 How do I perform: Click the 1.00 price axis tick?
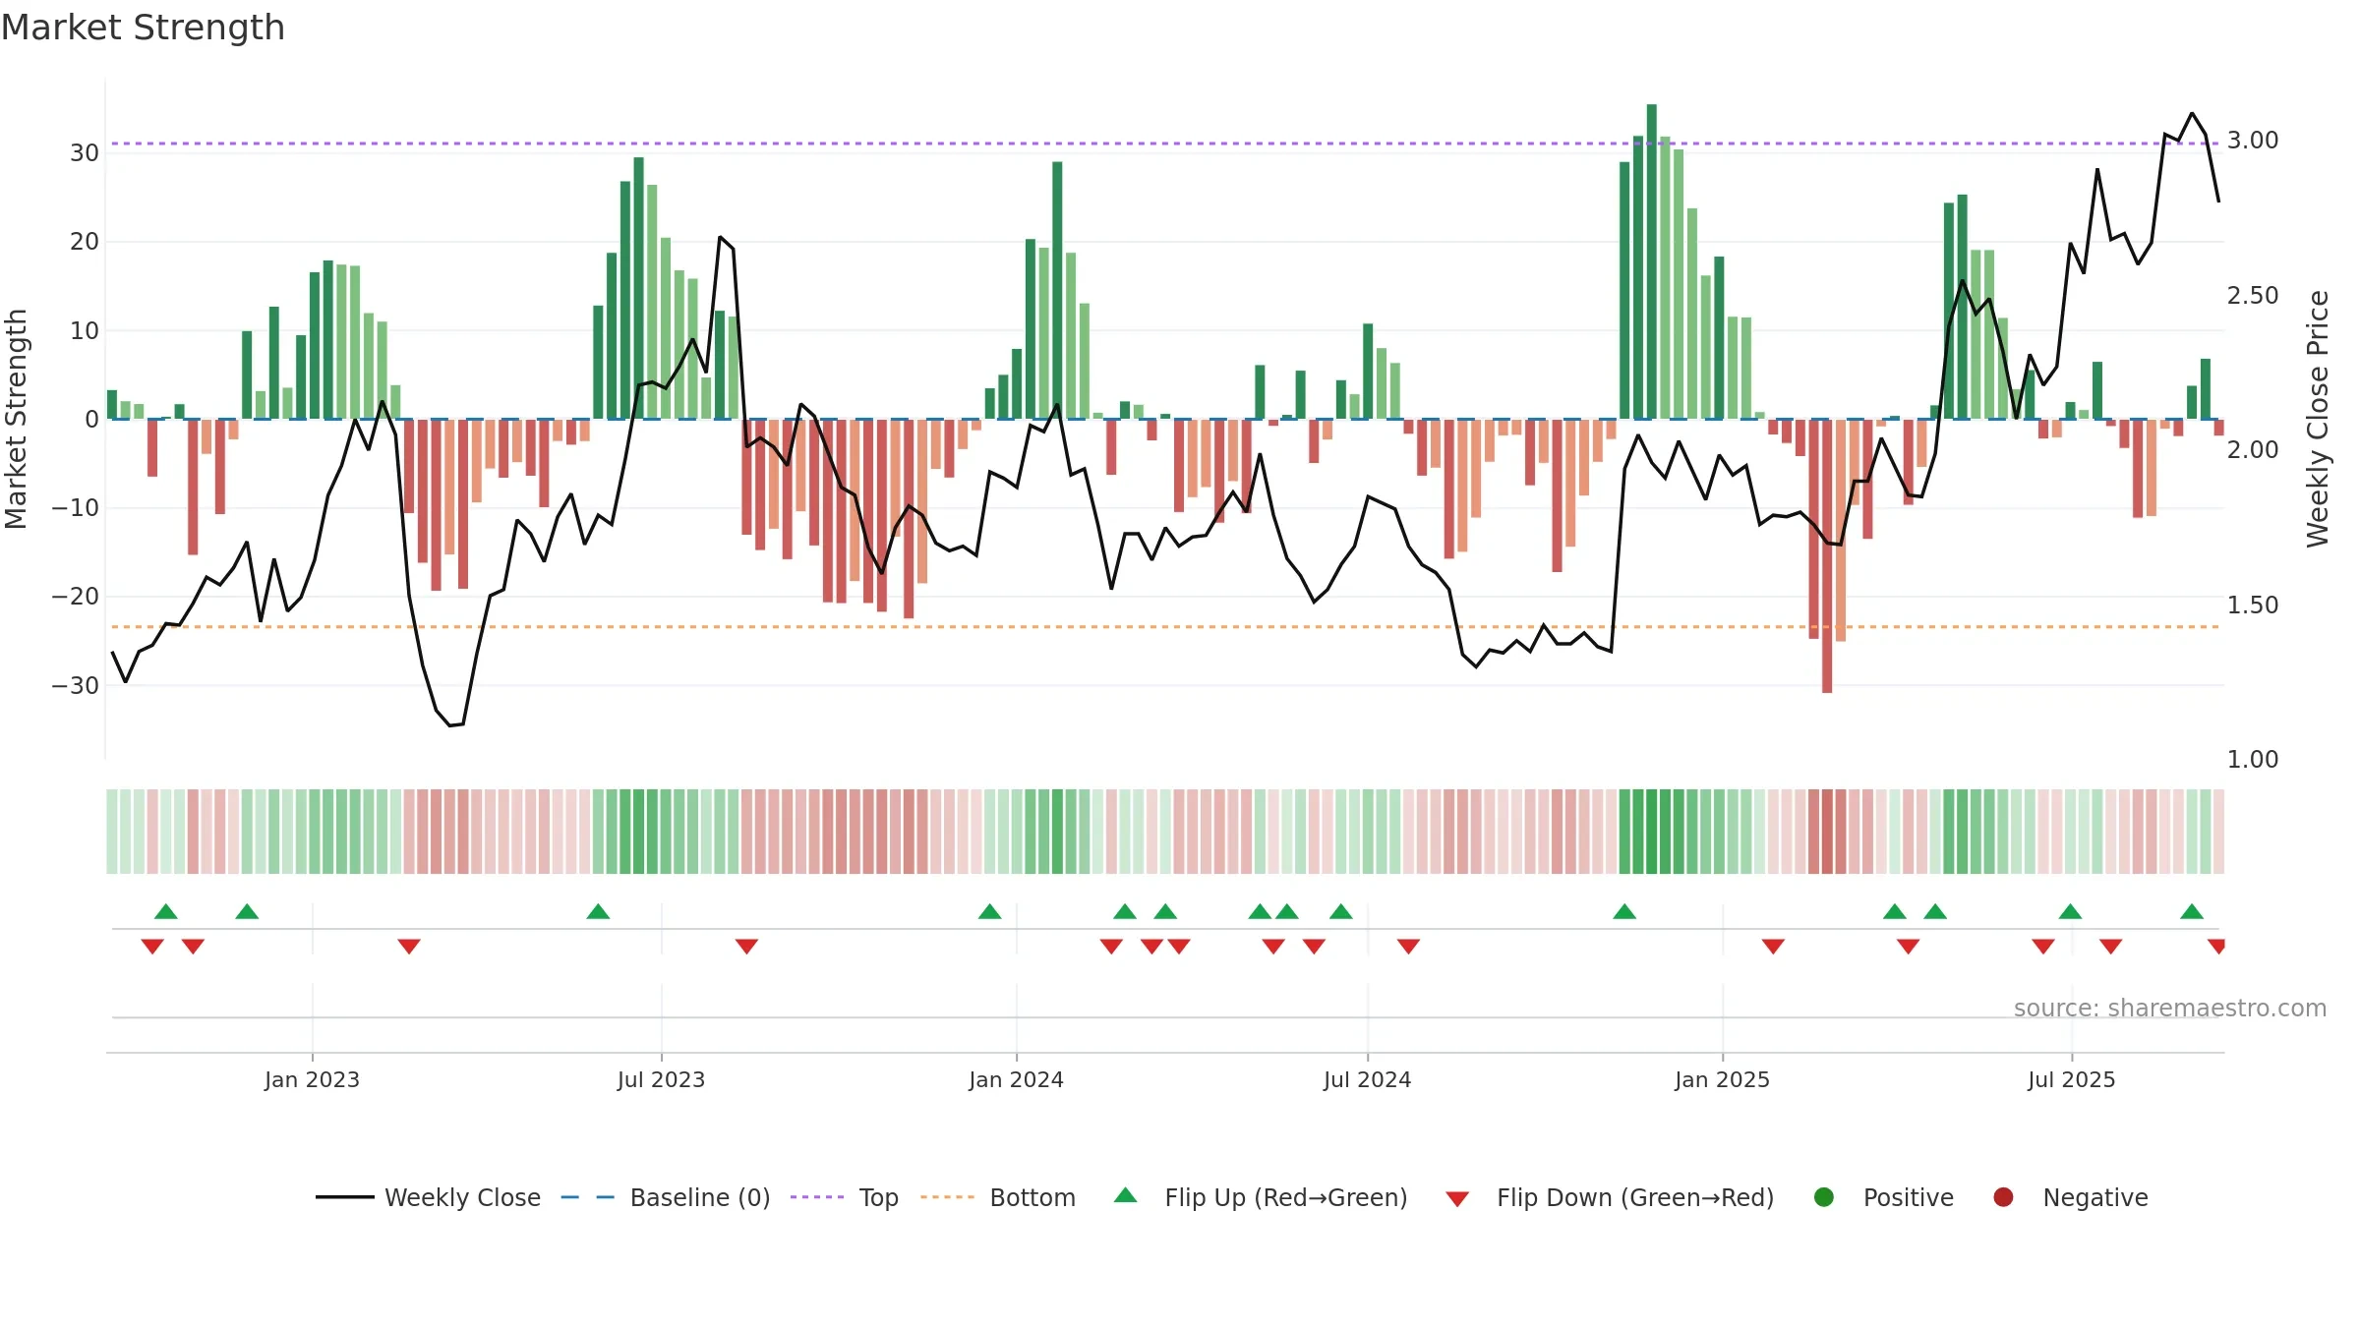pos(2253,759)
